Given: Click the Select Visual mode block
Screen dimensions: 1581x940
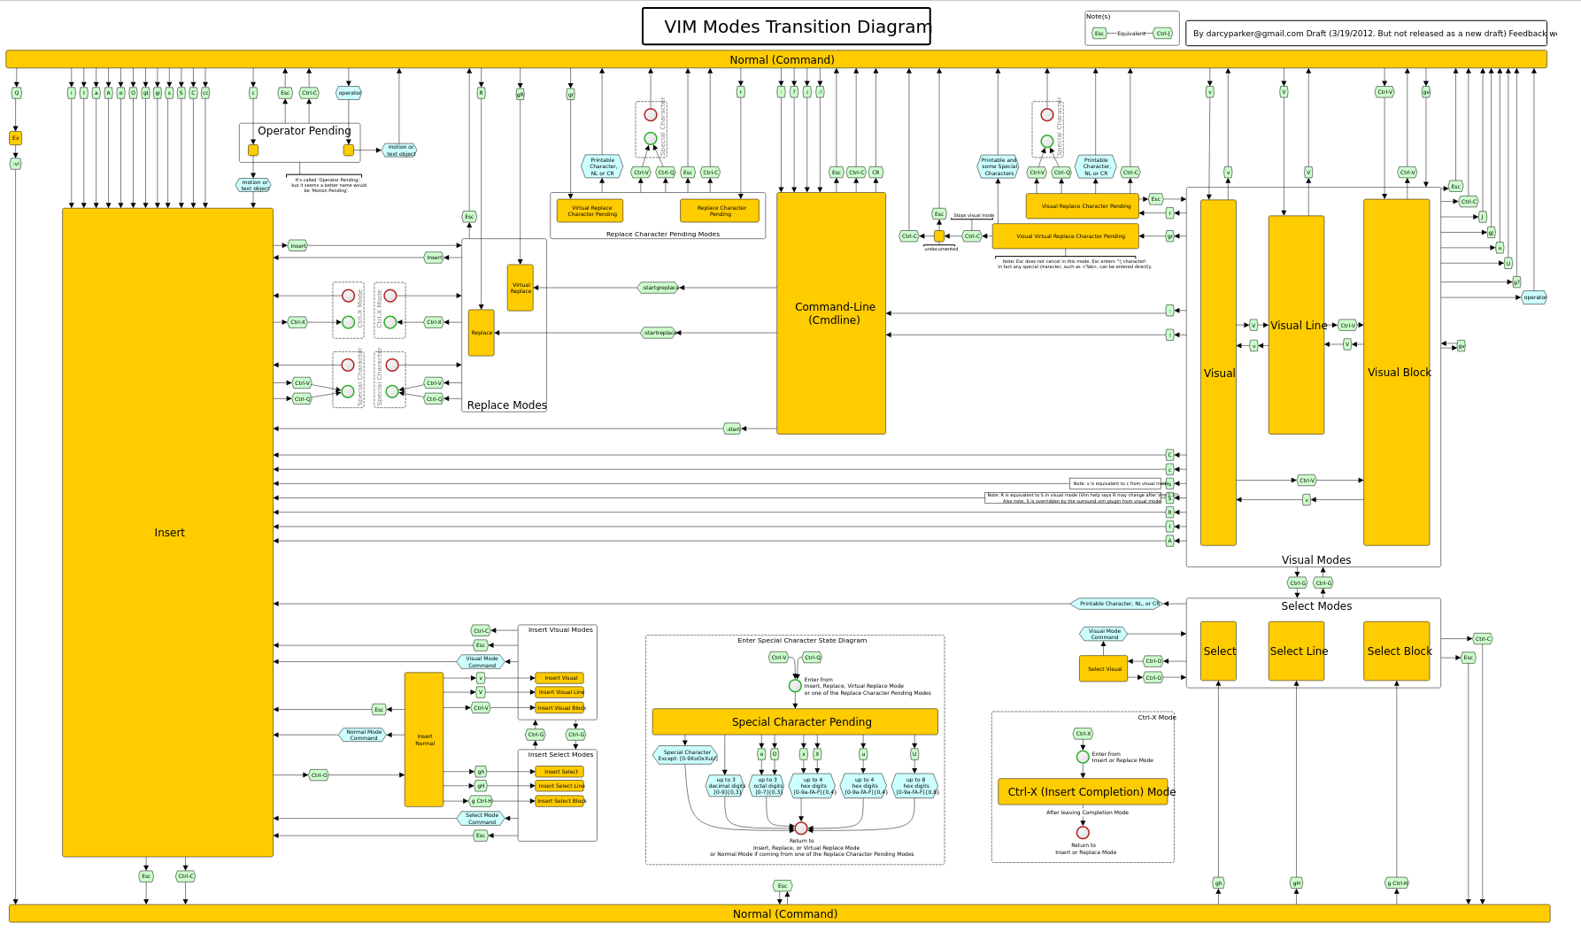Looking at the screenshot, I should click(1103, 668).
